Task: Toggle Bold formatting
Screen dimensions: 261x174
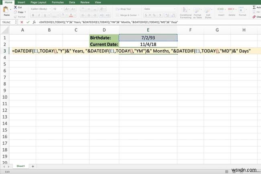Action: tap(33, 15)
